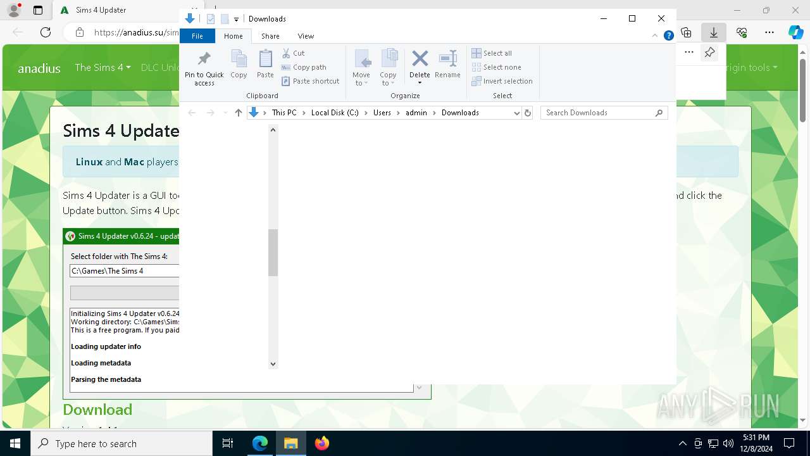Image resolution: width=810 pixels, height=456 pixels.
Task: Open Edge tab actions menu icon
Action: [38, 10]
